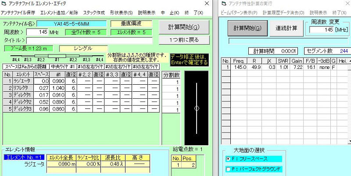Click the 周波数 input field showing 145 MHz
Viewport: 351px width, 176px height.
pyautogui.click(x=37, y=32)
